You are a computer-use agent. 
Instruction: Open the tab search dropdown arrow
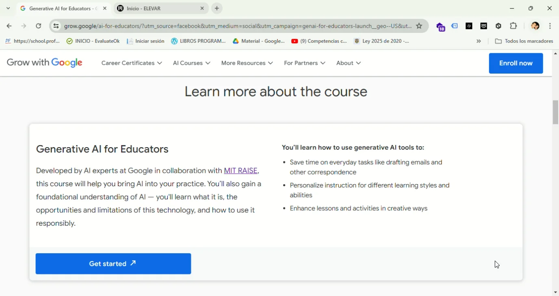tap(8, 8)
